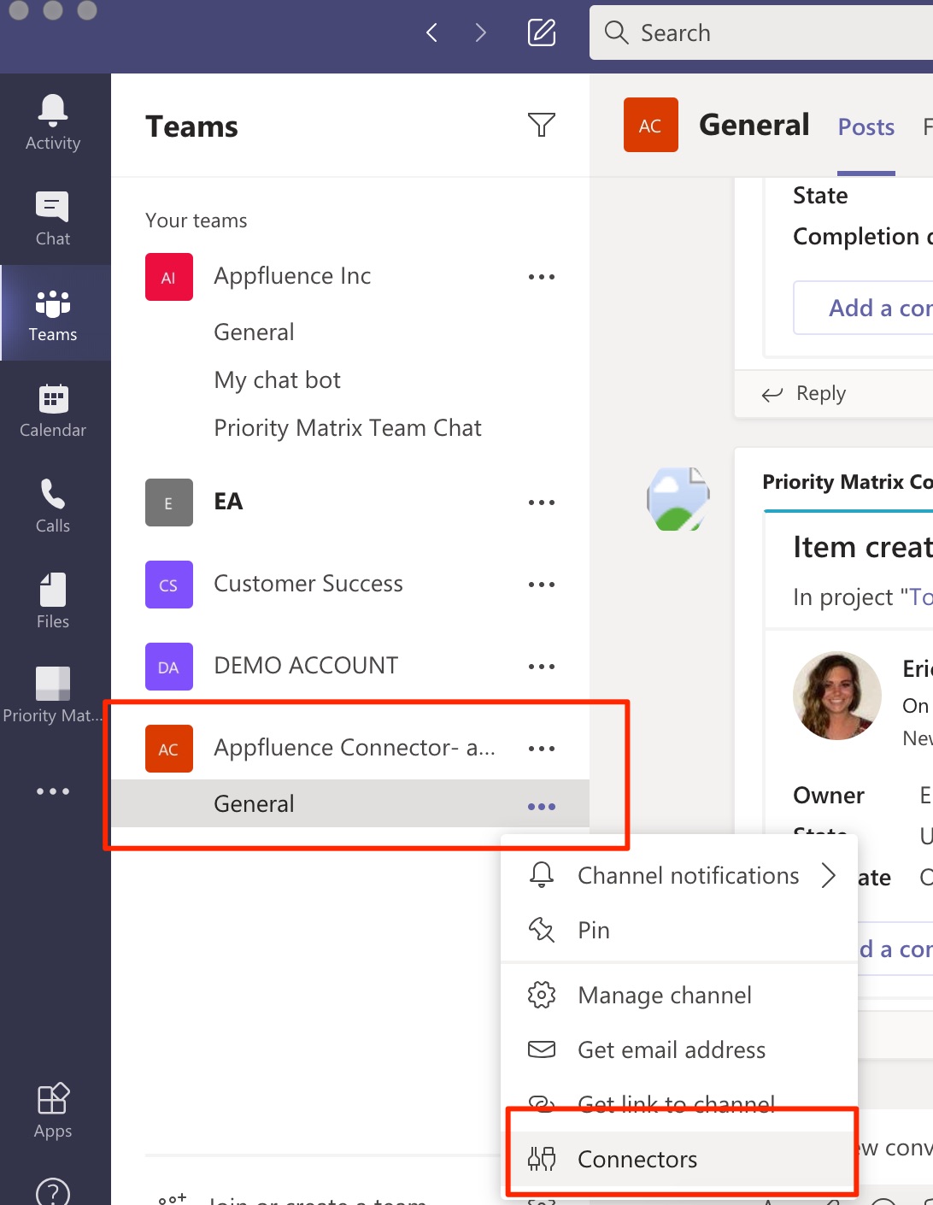The width and height of the screenshot is (933, 1205).
Task: Select Pin from the context menu
Action: click(595, 930)
